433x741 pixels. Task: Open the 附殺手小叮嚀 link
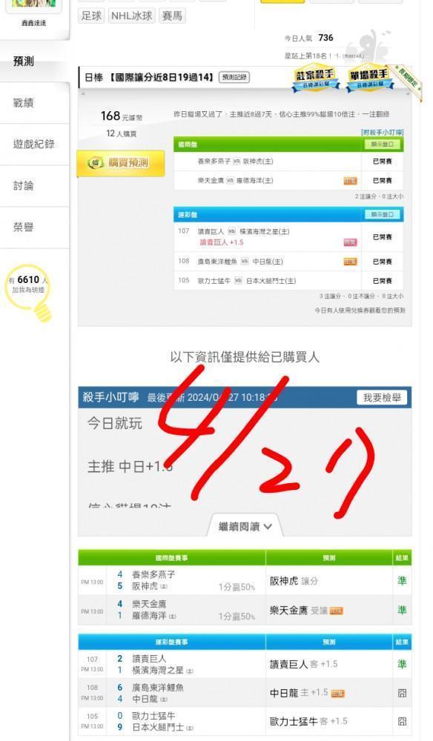[383, 133]
